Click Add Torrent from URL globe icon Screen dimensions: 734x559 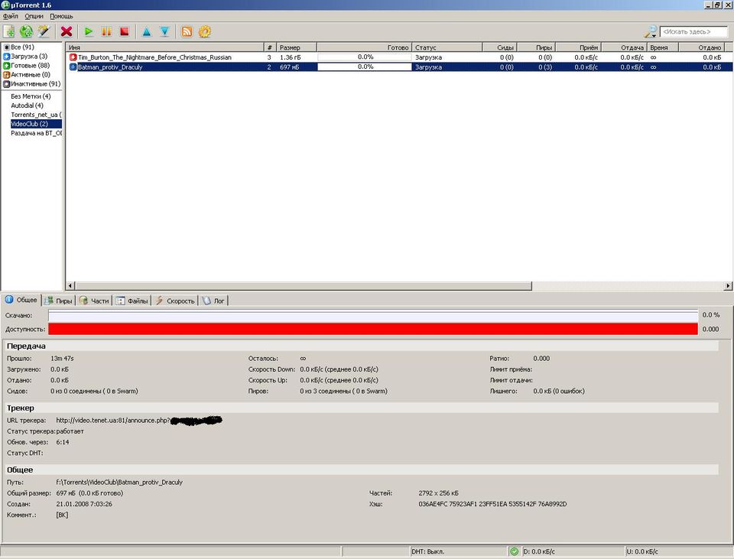click(26, 31)
